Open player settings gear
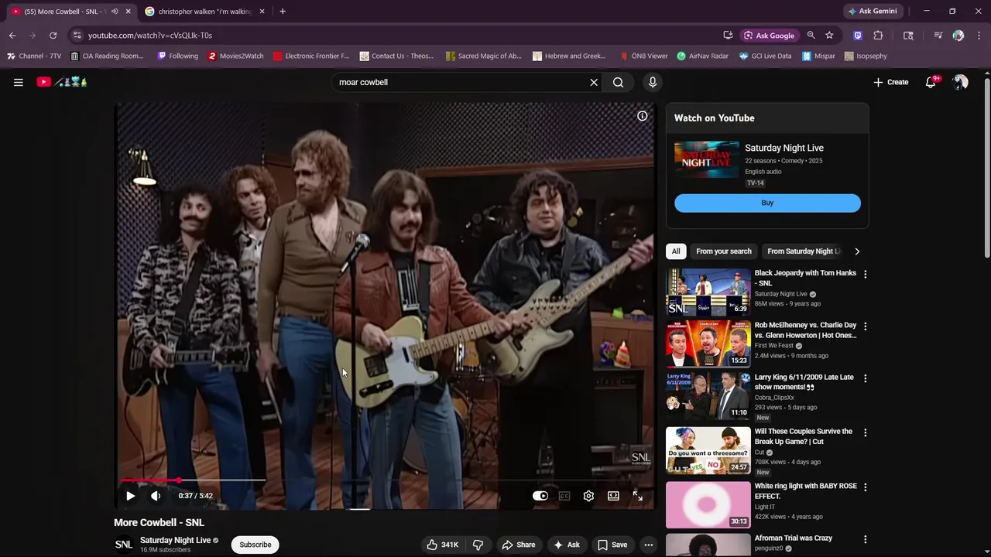991x557 pixels. click(x=588, y=496)
